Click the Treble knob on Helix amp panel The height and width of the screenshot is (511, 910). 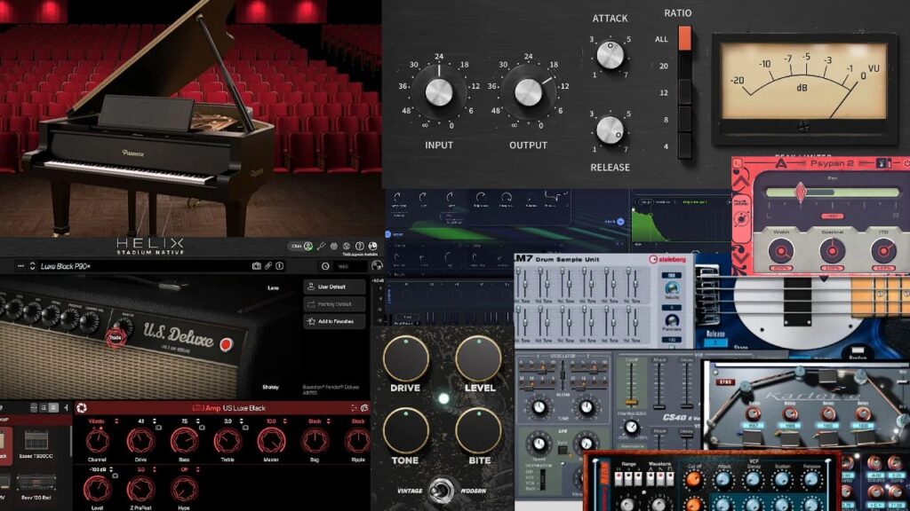pos(227,442)
